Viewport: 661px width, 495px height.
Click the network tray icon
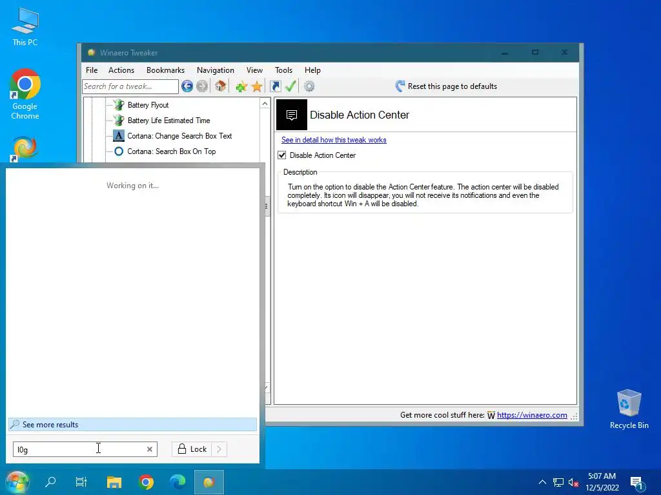tap(558, 483)
